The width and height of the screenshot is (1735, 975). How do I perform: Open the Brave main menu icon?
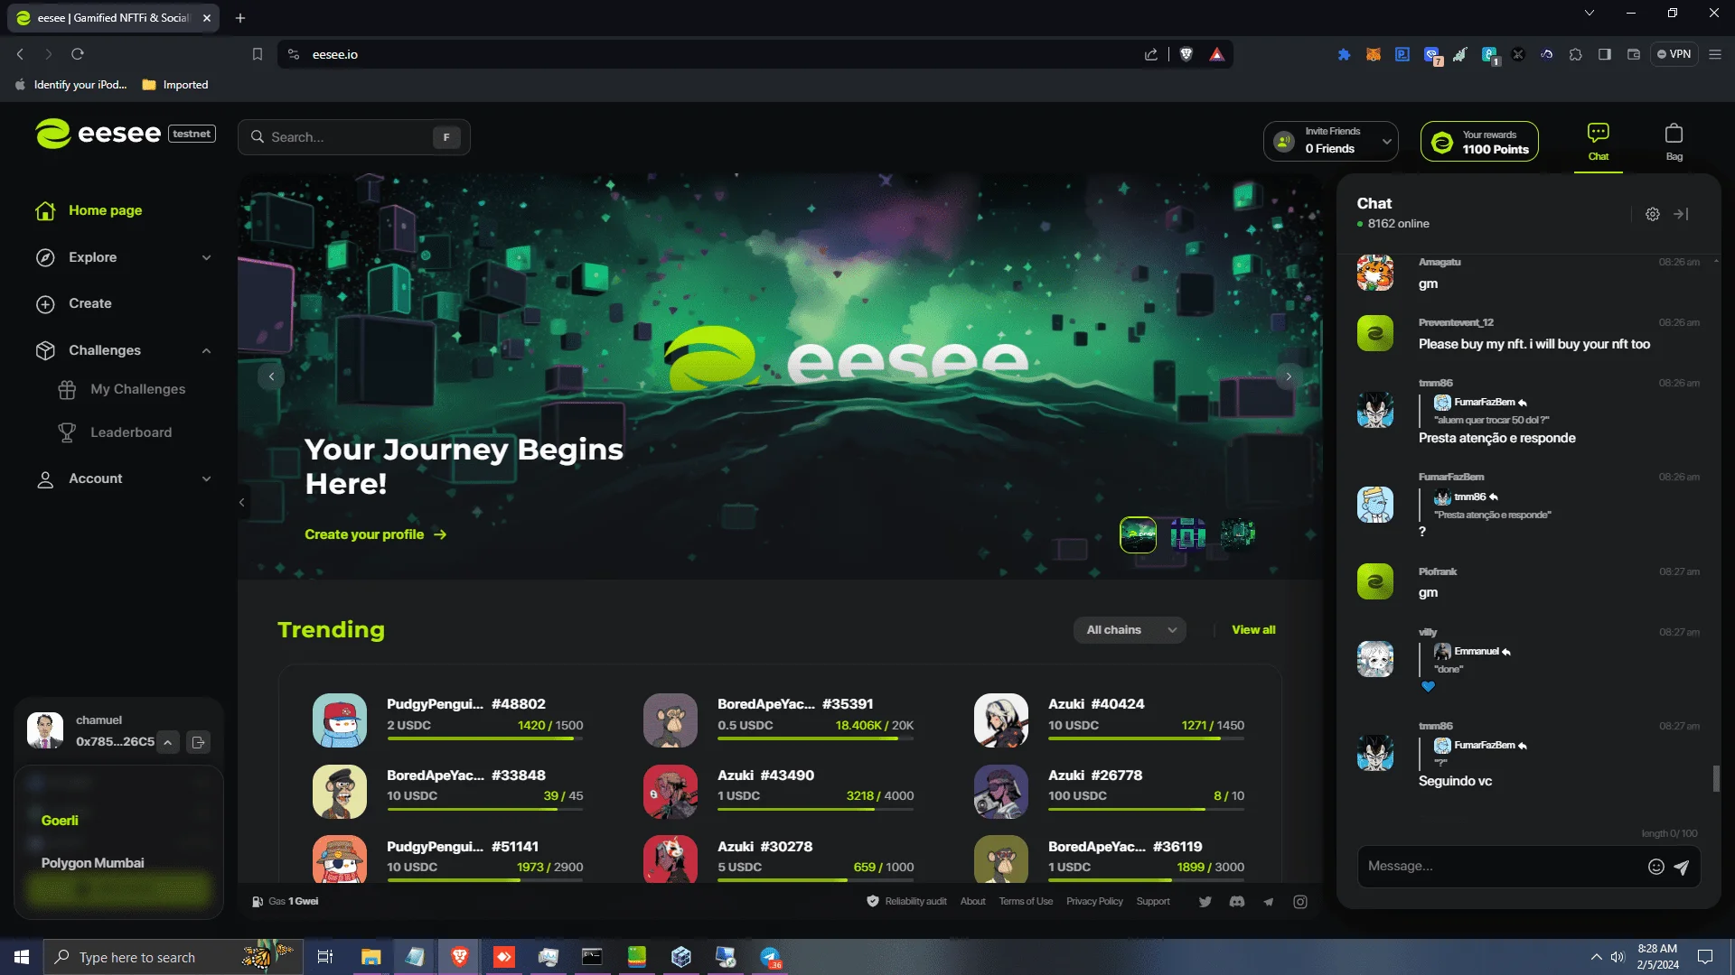[1715, 54]
